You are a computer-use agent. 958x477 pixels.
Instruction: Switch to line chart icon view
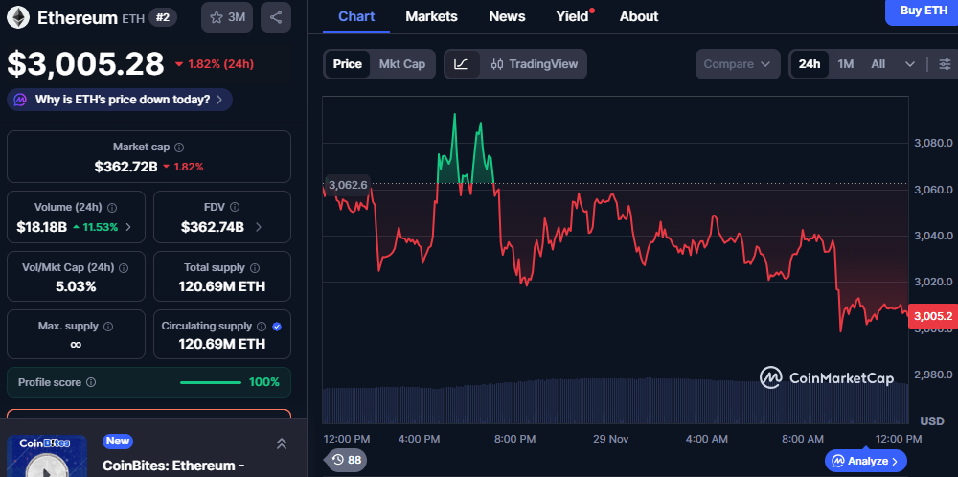[x=461, y=64]
